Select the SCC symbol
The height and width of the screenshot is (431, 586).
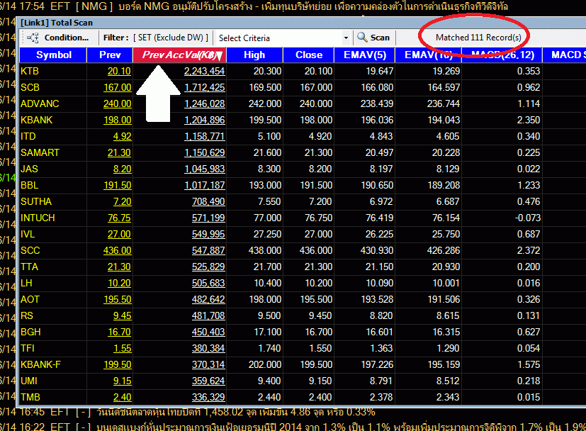coord(30,250)
